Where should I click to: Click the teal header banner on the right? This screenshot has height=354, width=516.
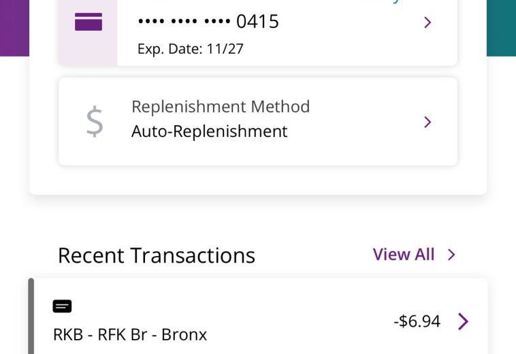(501, 27)
